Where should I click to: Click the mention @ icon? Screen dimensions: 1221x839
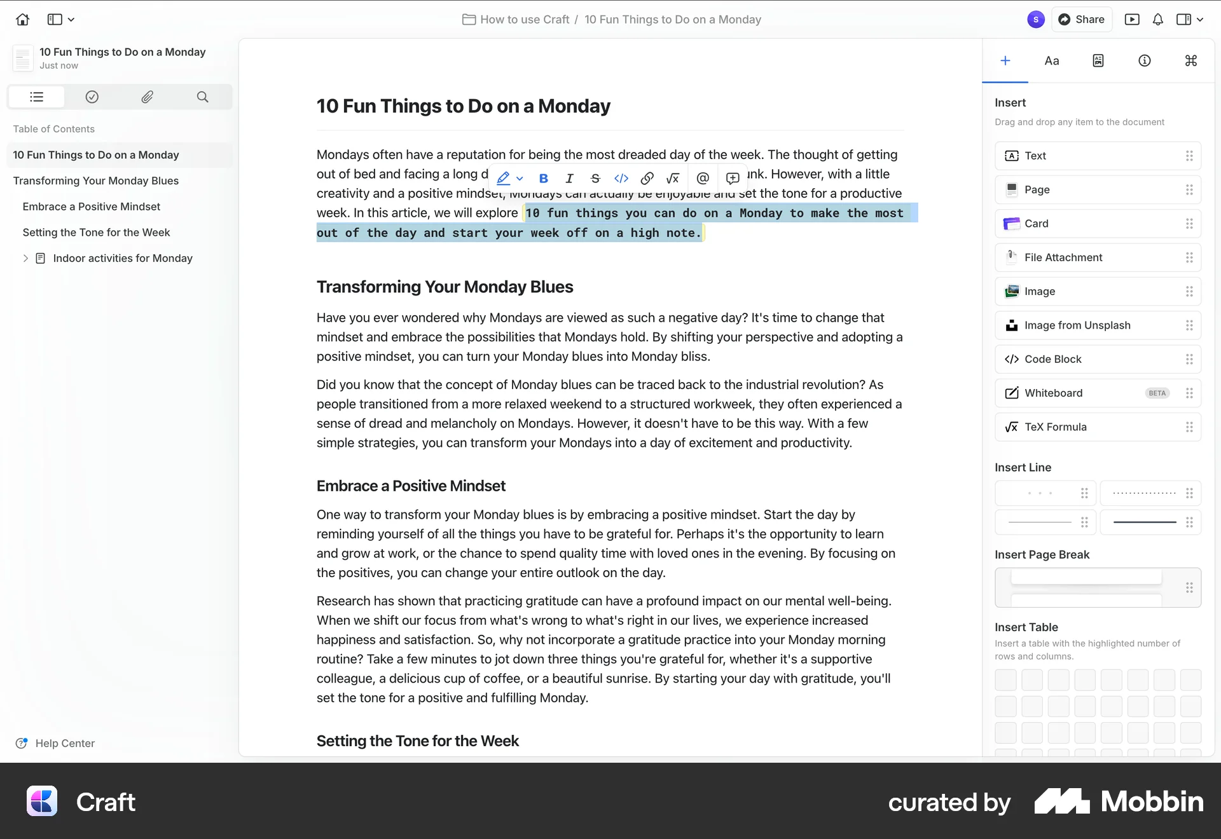pos(703,179)
